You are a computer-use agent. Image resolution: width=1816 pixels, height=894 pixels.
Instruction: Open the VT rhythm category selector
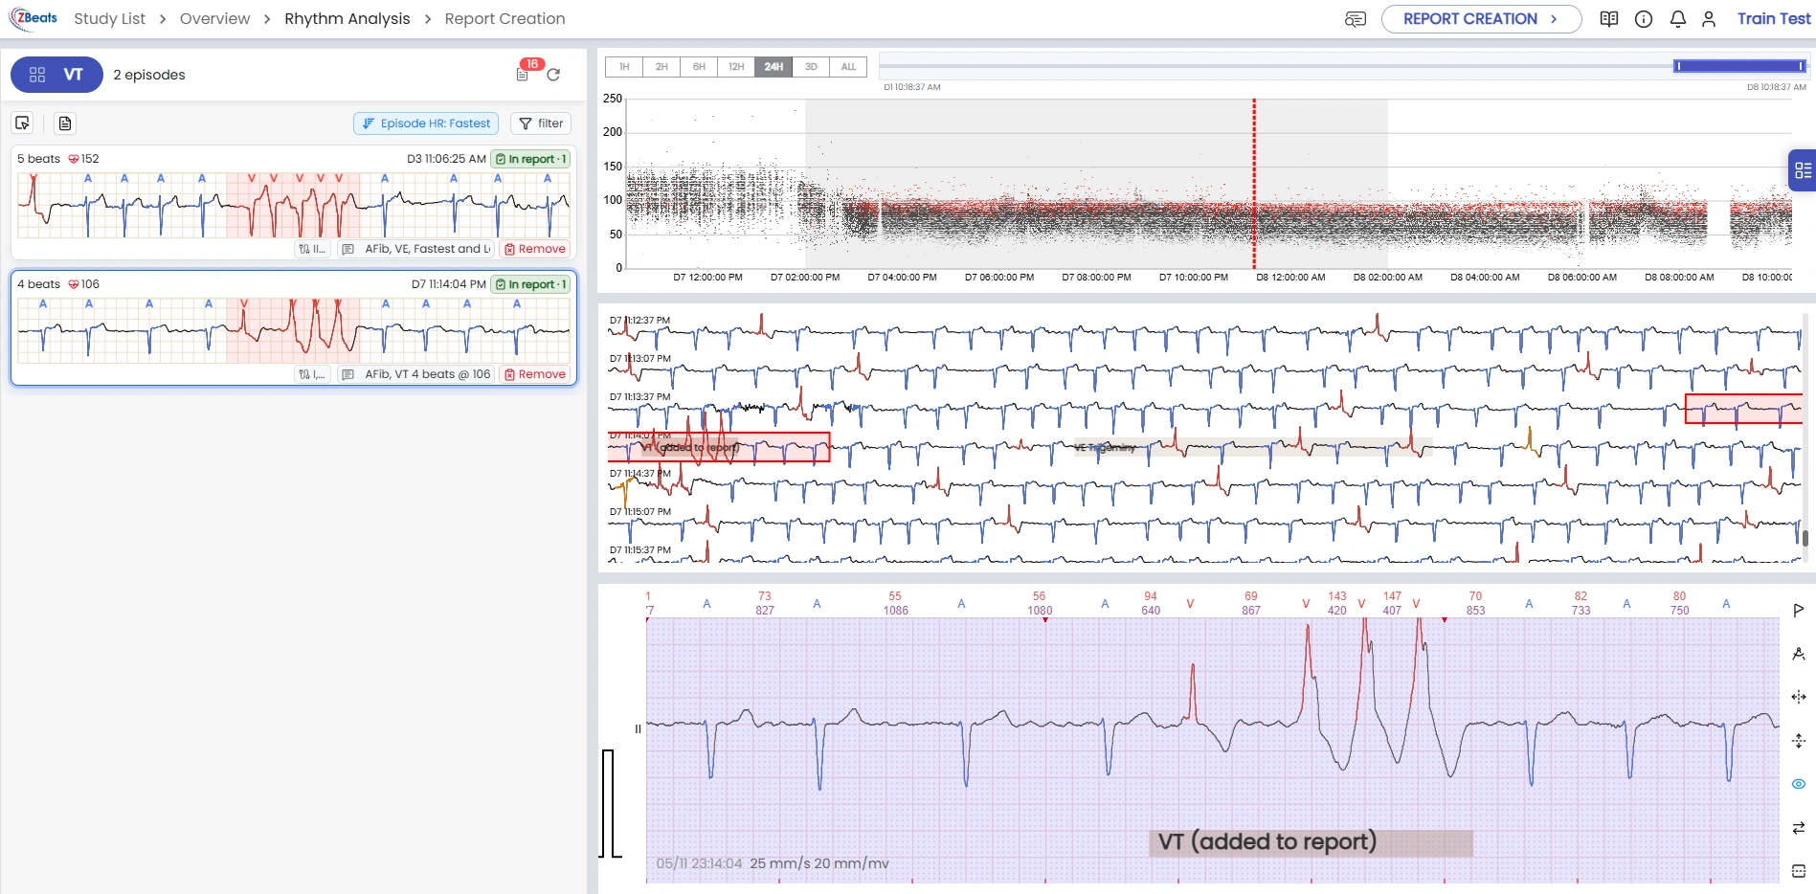click(x=56, y=75)
